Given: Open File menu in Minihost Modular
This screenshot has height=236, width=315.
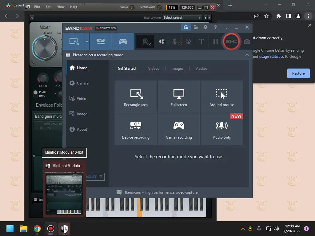Looking at the screenshot, I should click(x=37, y=7).
